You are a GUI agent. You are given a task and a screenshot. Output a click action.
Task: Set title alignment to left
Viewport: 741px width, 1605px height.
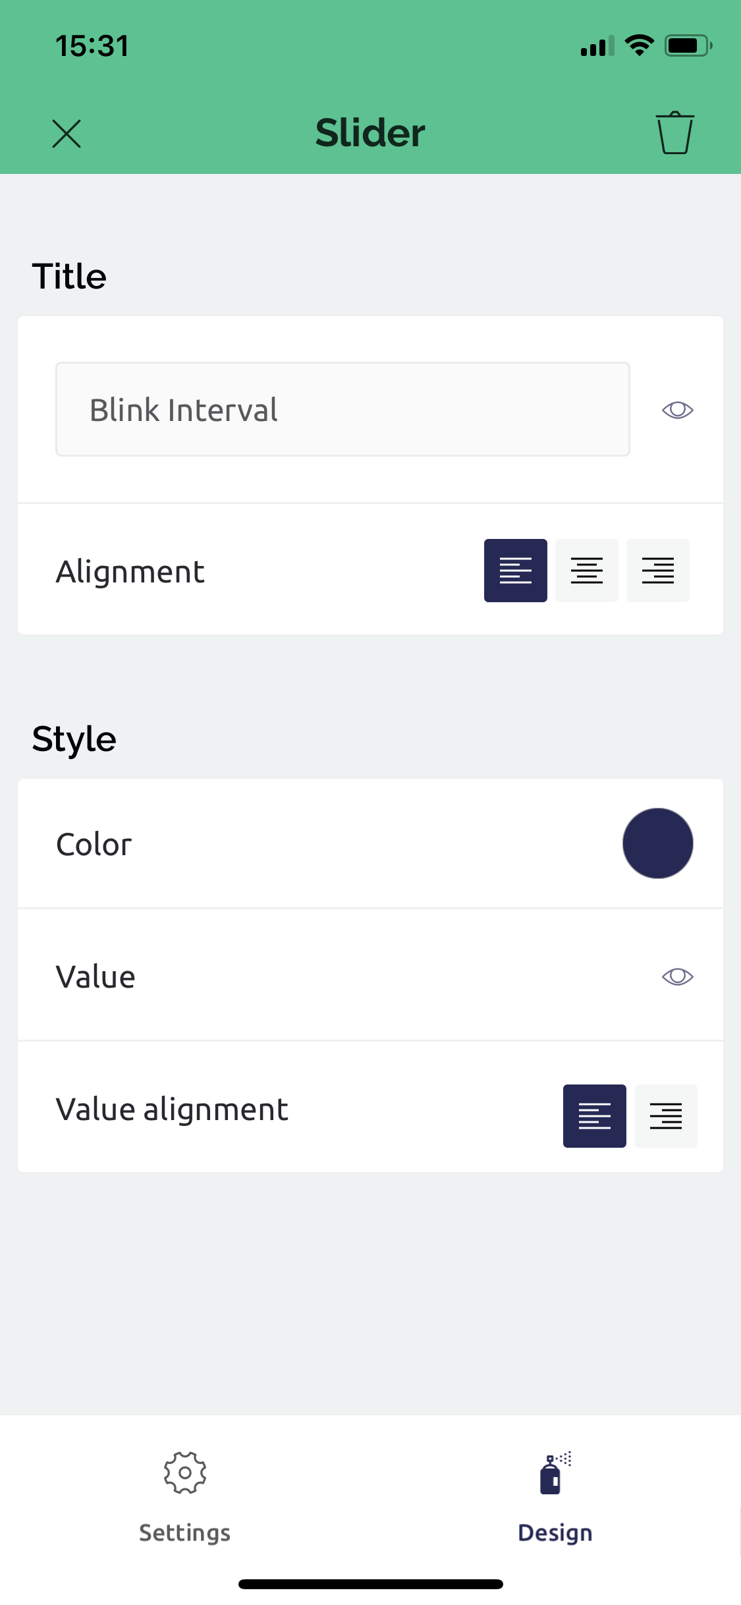[x=515, y=571]
